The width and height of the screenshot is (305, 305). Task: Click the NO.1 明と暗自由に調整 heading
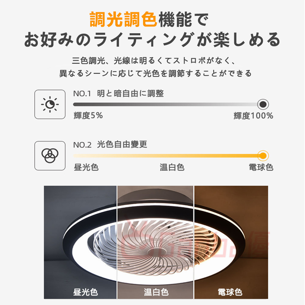coord(118,94)
